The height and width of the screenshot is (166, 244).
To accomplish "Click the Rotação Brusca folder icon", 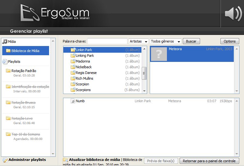I will [8, 102].
